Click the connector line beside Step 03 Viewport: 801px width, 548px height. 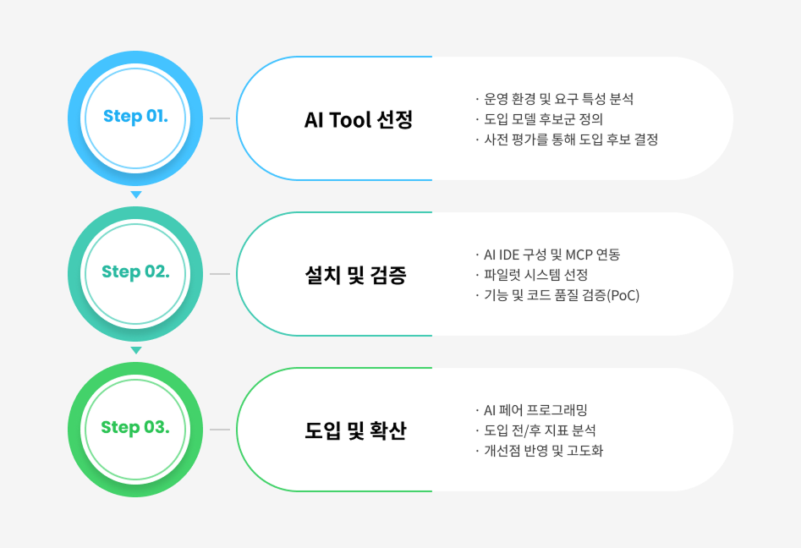pos(220,430)
